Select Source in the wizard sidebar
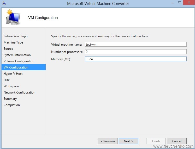 tap(8, 49)
